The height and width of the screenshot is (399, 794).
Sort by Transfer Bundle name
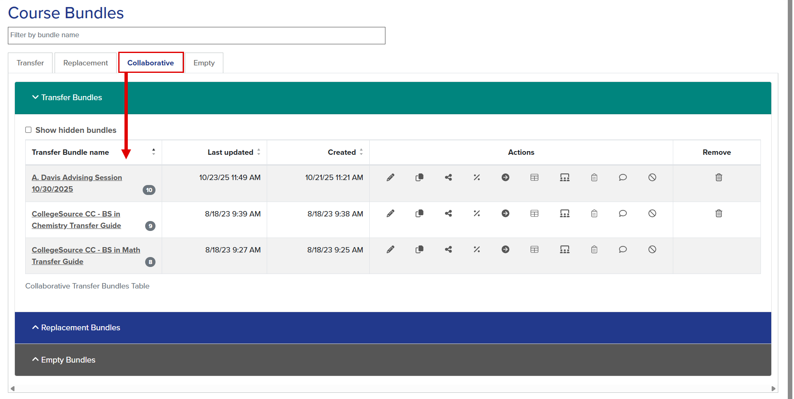[x=153, y=152]
